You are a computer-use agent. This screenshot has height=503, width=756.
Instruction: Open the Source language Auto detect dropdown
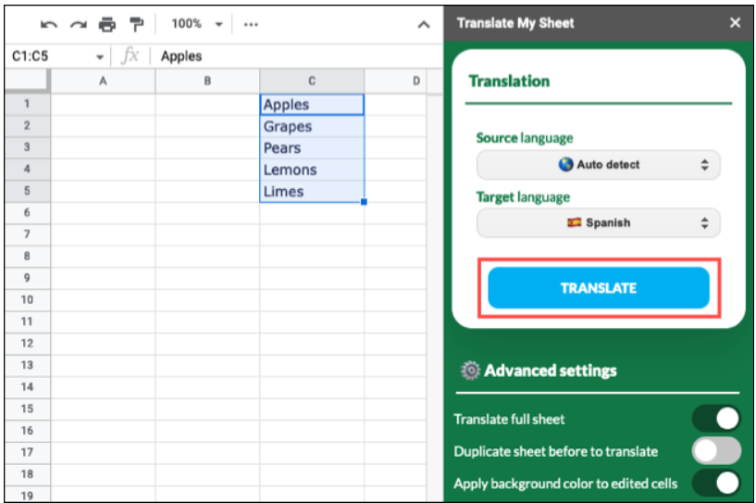(x=598, y=165)
